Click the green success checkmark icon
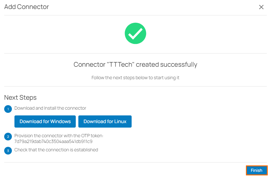Image resolution: width=270 pixels, height=176 pixels. click(135, 33)
